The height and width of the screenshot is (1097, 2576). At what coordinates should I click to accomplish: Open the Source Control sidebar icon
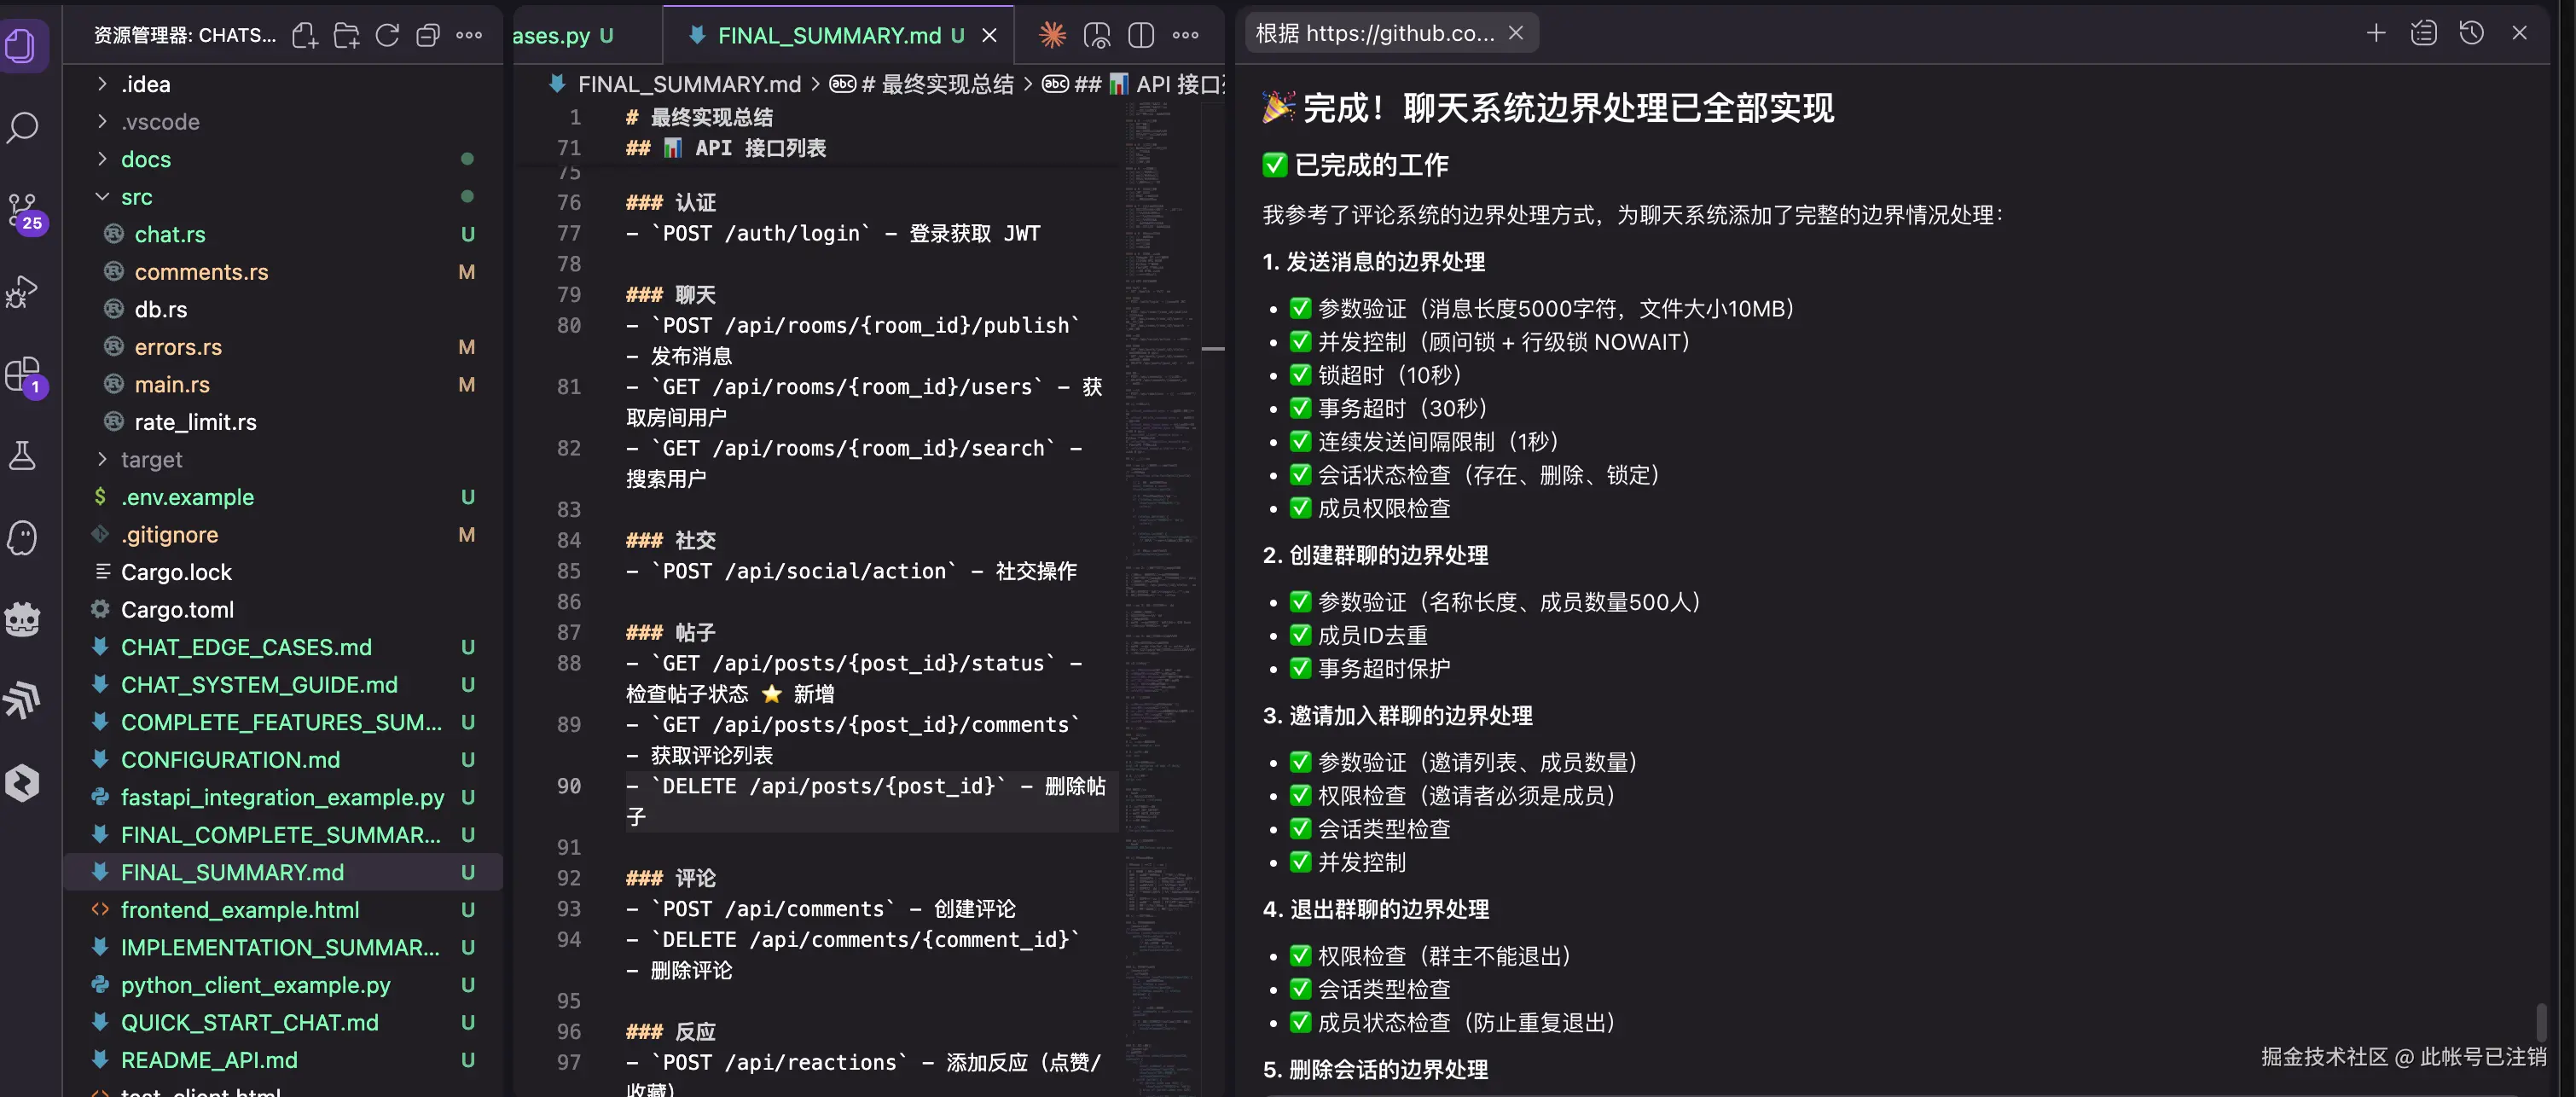pyautogui.click(x=22, y=210)
